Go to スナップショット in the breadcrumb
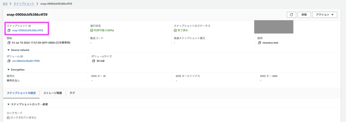 click(24, 4)
